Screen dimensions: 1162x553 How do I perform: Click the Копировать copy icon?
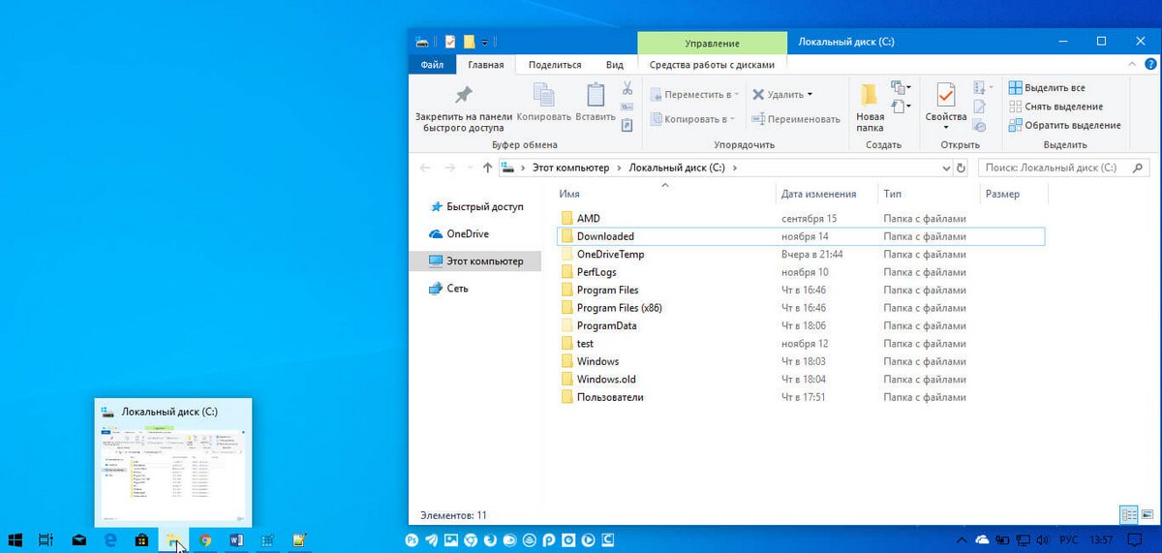pos(544,95)
